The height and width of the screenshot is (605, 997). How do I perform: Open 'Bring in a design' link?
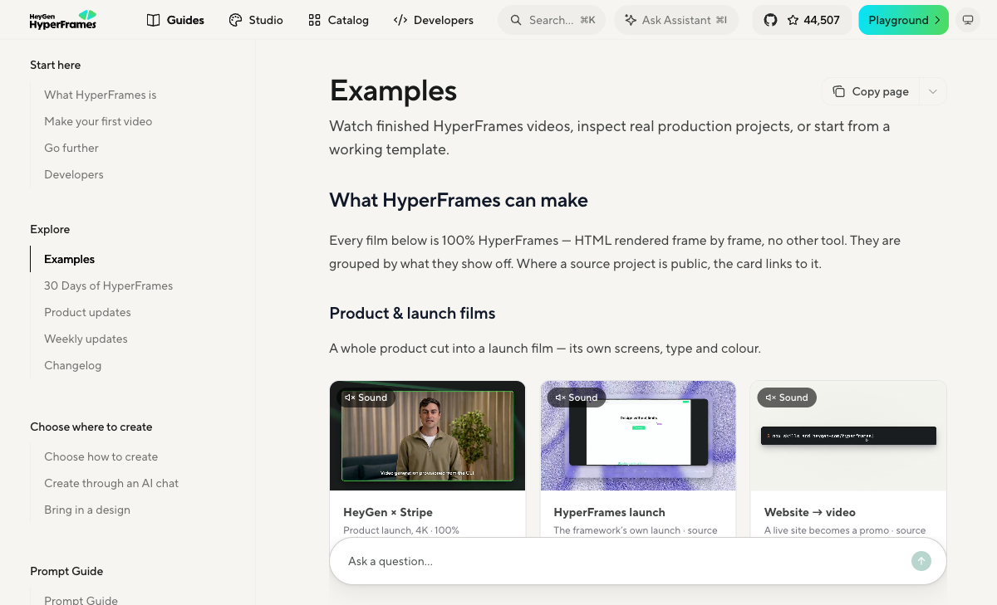(87, 510)
